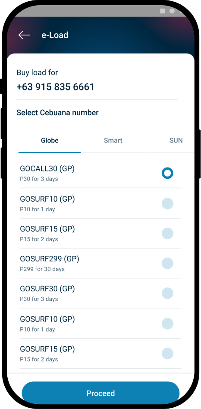Select the last GOSURF15 (GP) radio button
The width and height of the screenshot is (201, 409).
tap(167, 354)
